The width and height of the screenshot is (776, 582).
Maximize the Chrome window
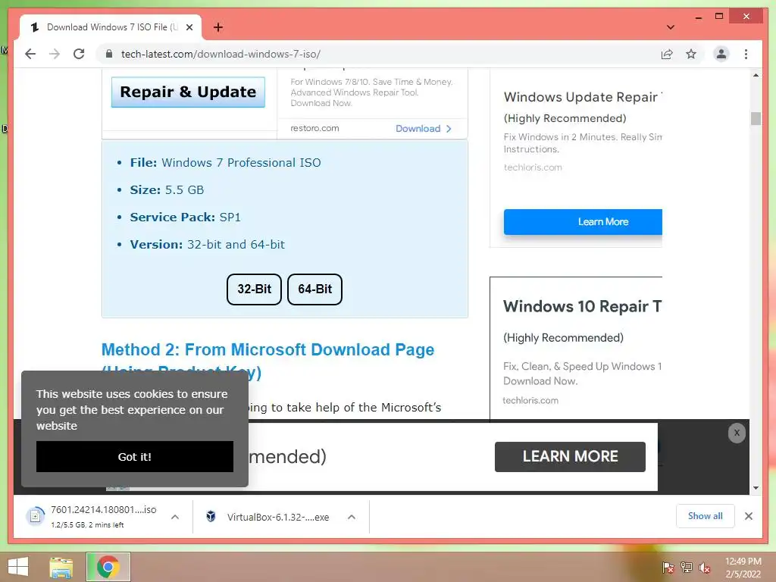719,17
